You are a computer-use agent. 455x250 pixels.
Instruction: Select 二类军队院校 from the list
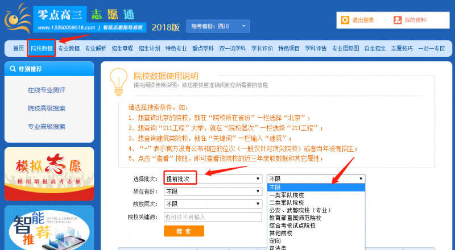(x=287, y=203)
